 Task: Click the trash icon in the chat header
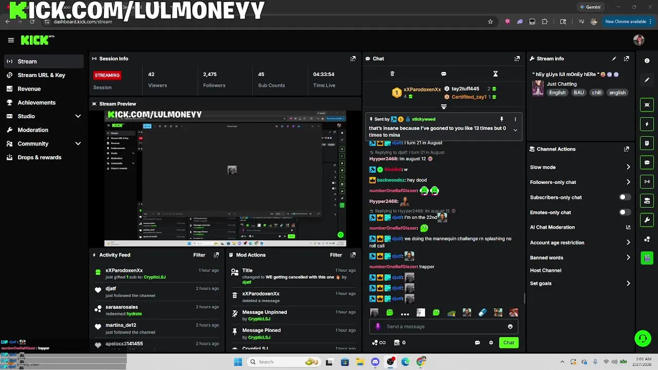[x=392, y=74]
